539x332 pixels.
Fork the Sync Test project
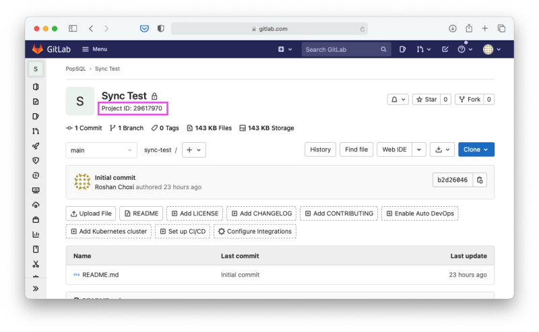pyautogui.click(x=470, y=99)
